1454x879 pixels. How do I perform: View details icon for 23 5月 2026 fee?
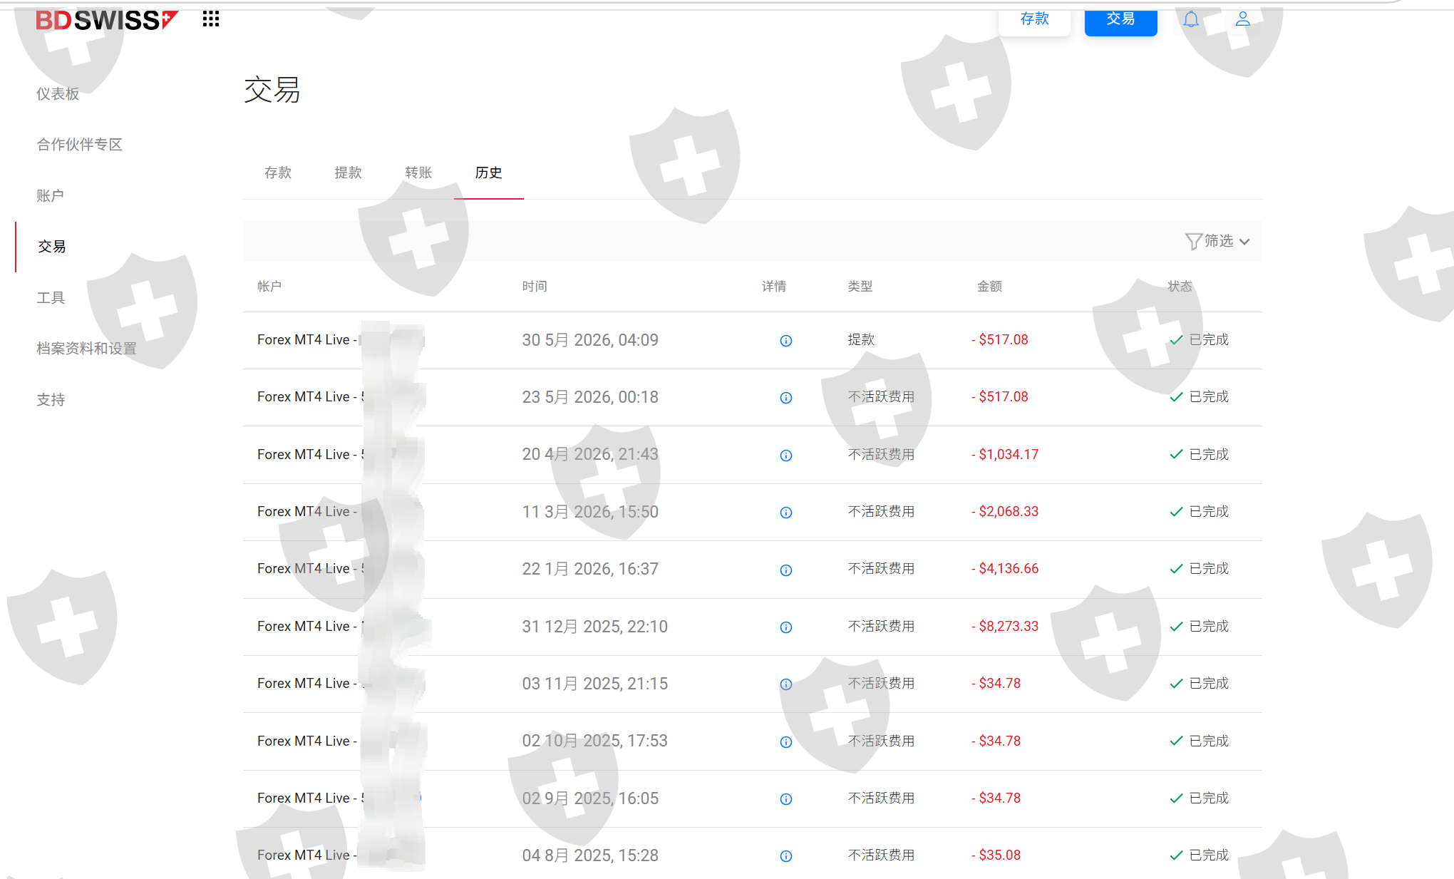[785, 398]
